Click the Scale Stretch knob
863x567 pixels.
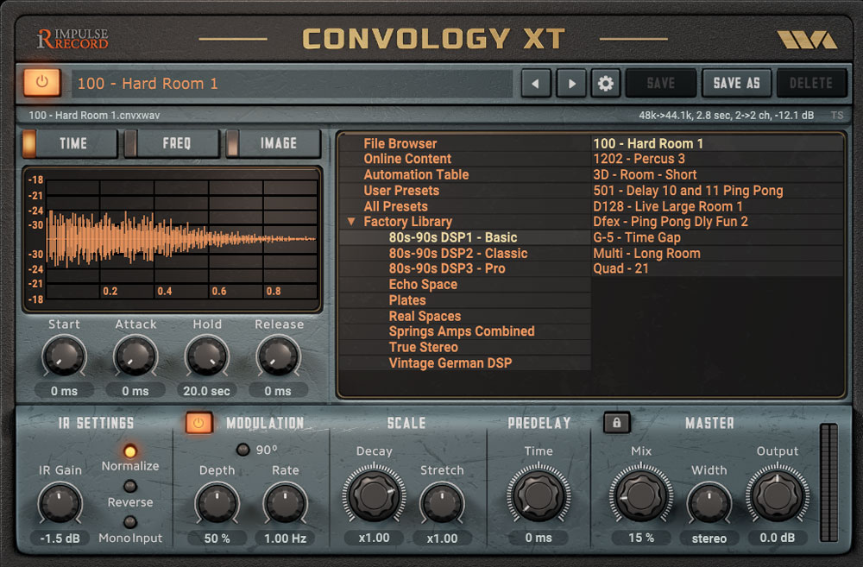tap(442, 503)
